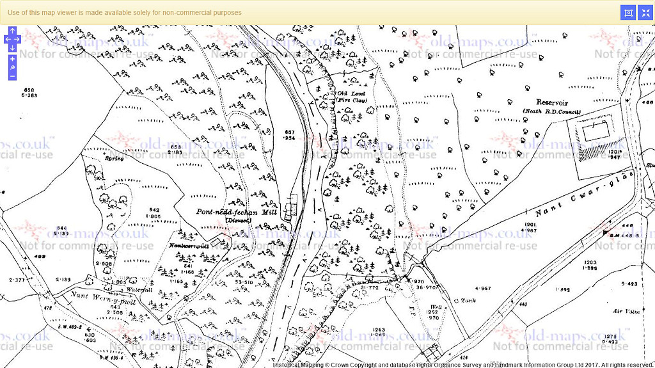Click the 'Nantwernpwll' building label
Screen dimensions: 655x368
pos(189,246)
